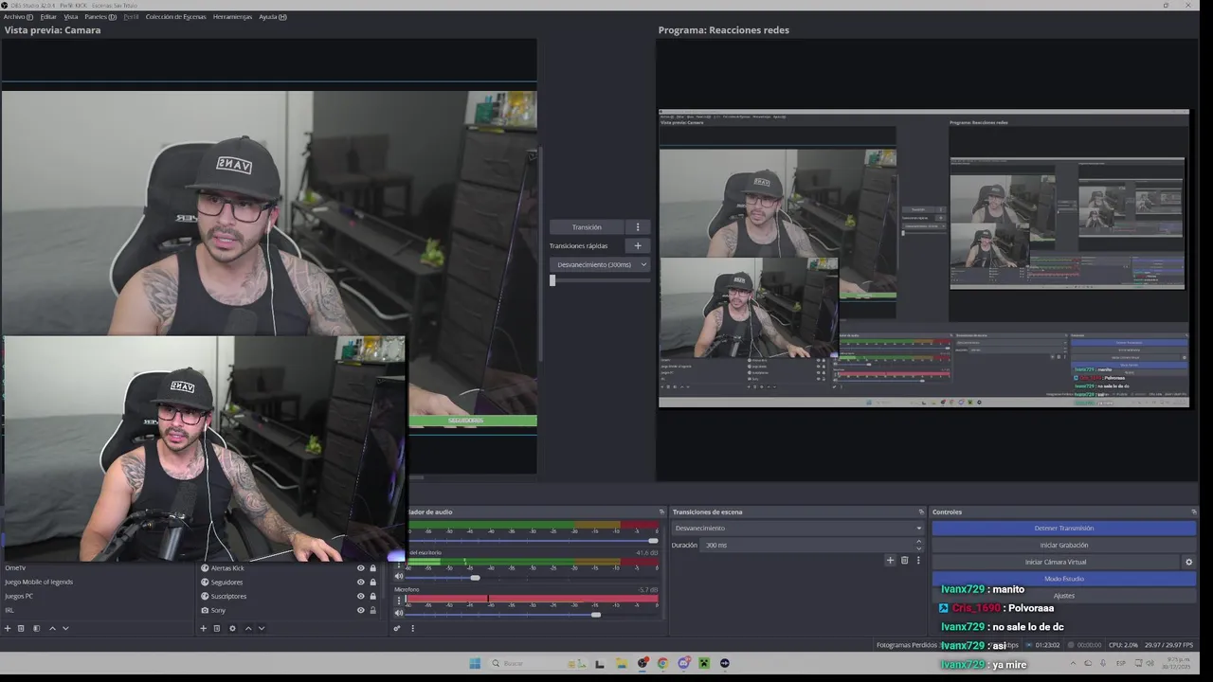
Task: Toggle lock on Suscriptores source
Action: click(372, 596)
